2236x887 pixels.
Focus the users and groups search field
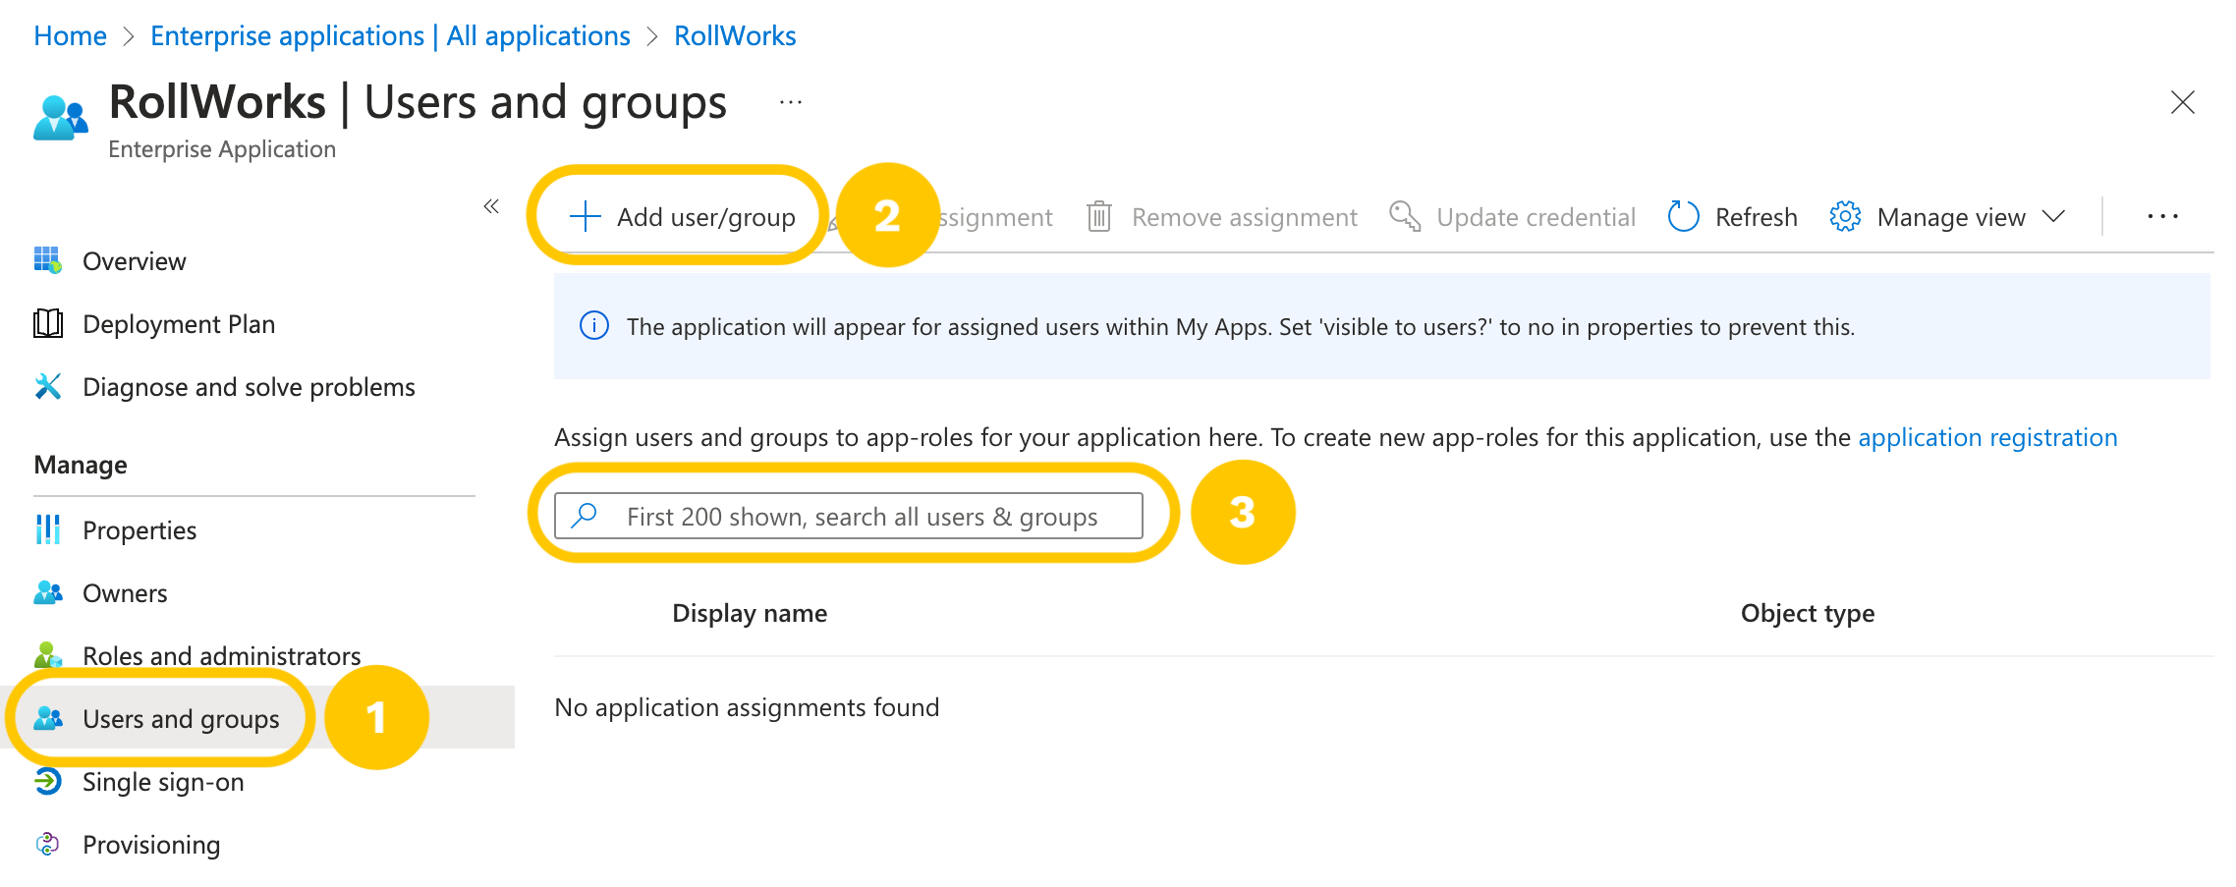click(849, 516)
